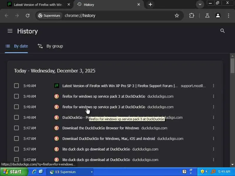Screen dimensions: 235x176
Task: Click the Today - Wednesday, December 3, 2025 heading
Action: (55, 71)
